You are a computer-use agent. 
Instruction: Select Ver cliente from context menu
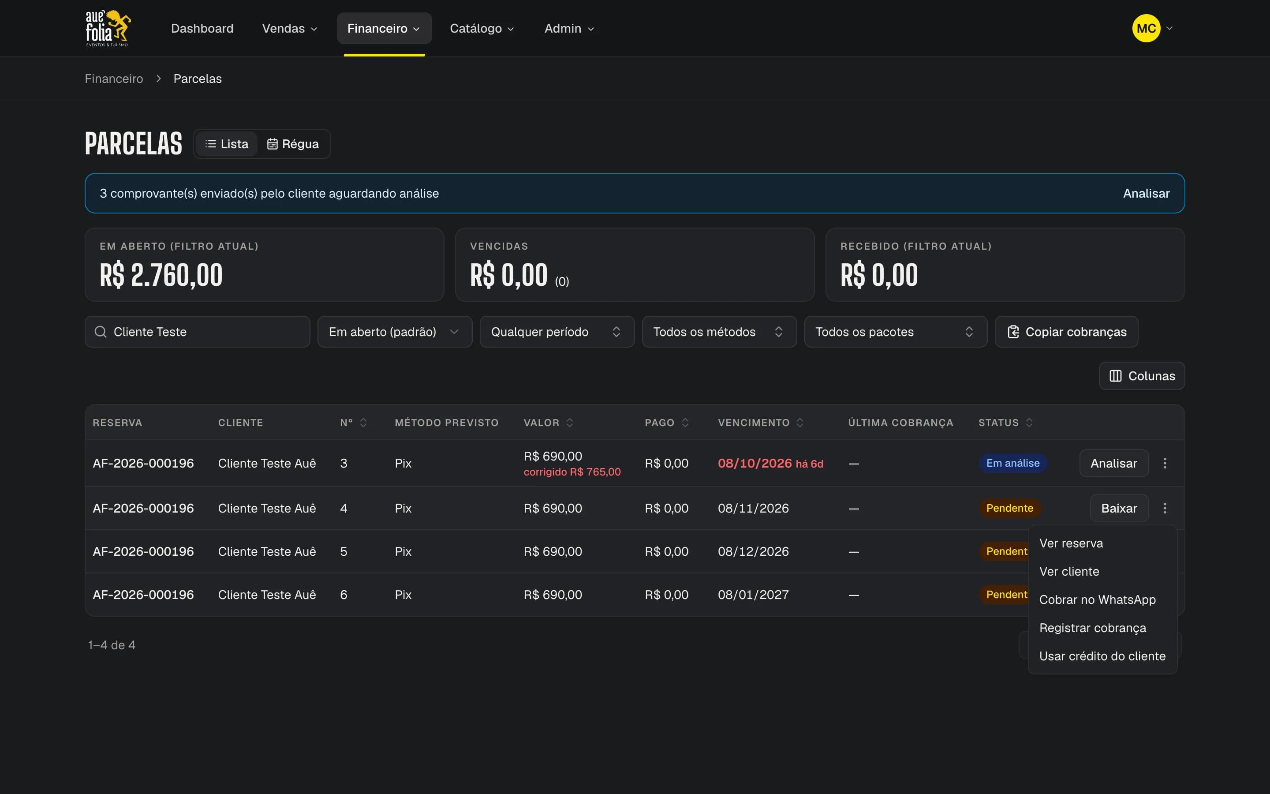tap(1102, 571)
